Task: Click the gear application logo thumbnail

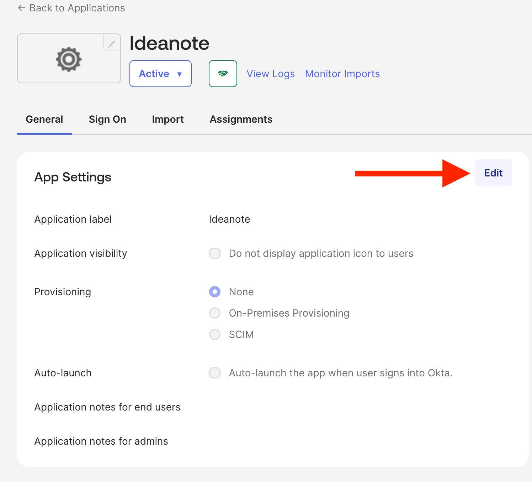Action: [x=69, y=59]
